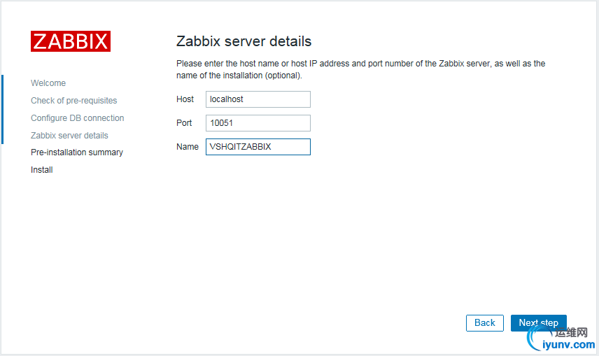
Task: Focus the Host field containing localhost
Action: point(258,99)
